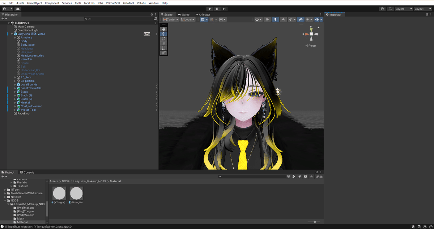
Task: Expand the FaceEmoPrefab object
Action: click(15, 88)
